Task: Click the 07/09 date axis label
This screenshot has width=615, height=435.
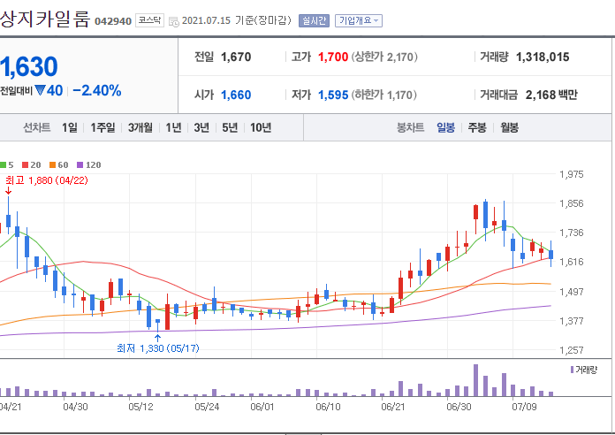Action: coord(524,407)
